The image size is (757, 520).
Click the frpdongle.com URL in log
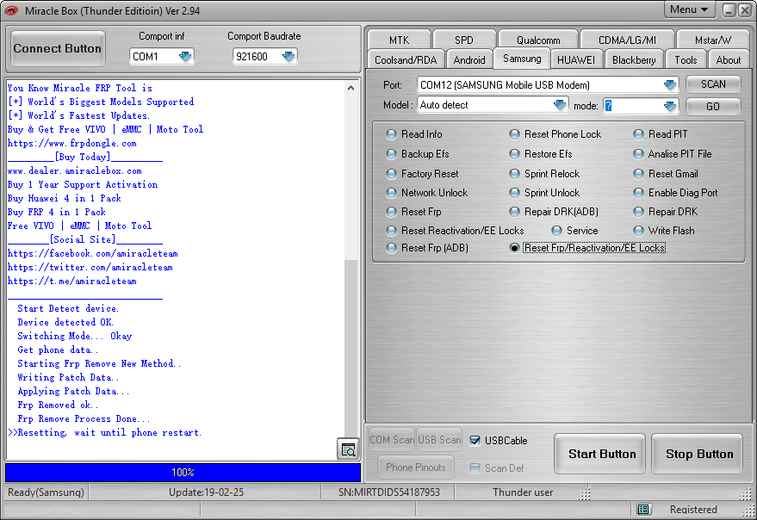[72, 144]
